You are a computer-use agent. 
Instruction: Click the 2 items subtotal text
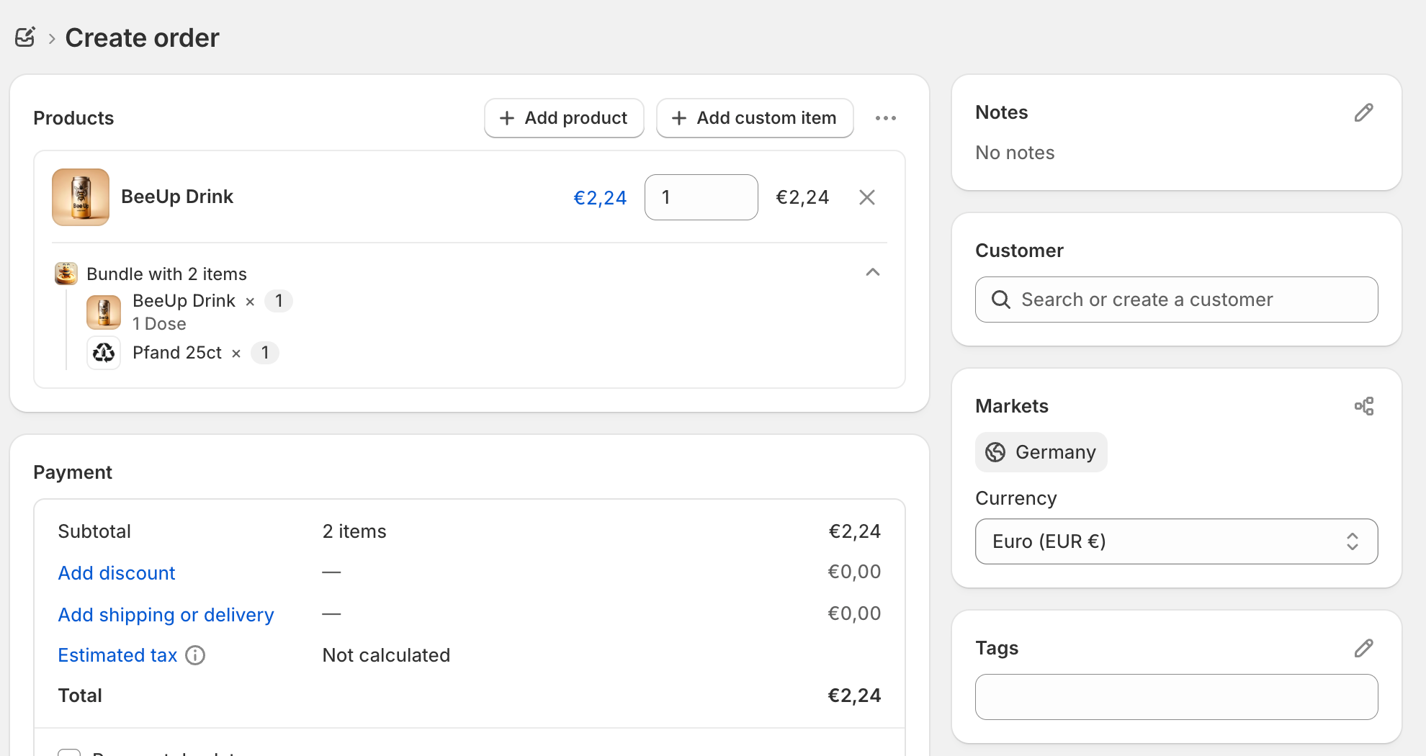354,531
